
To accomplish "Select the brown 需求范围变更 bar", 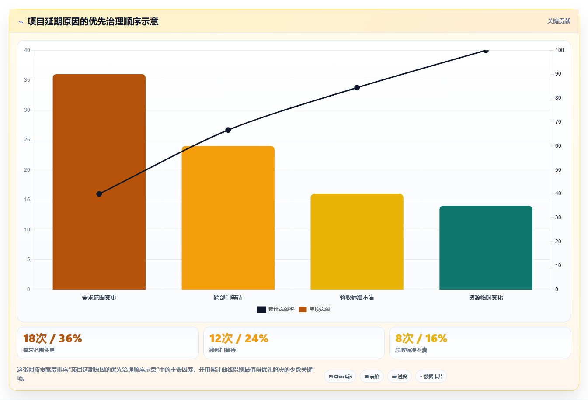I will (x=99, y=182).
